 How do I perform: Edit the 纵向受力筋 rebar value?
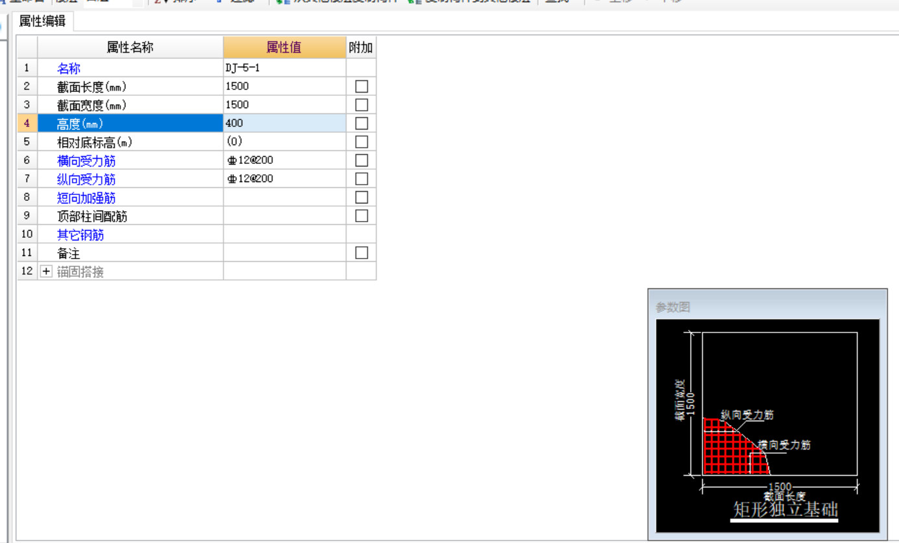[284, 179]
